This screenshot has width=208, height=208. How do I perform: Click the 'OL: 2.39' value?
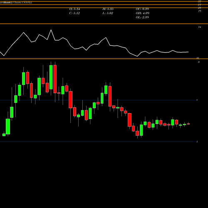142,17
